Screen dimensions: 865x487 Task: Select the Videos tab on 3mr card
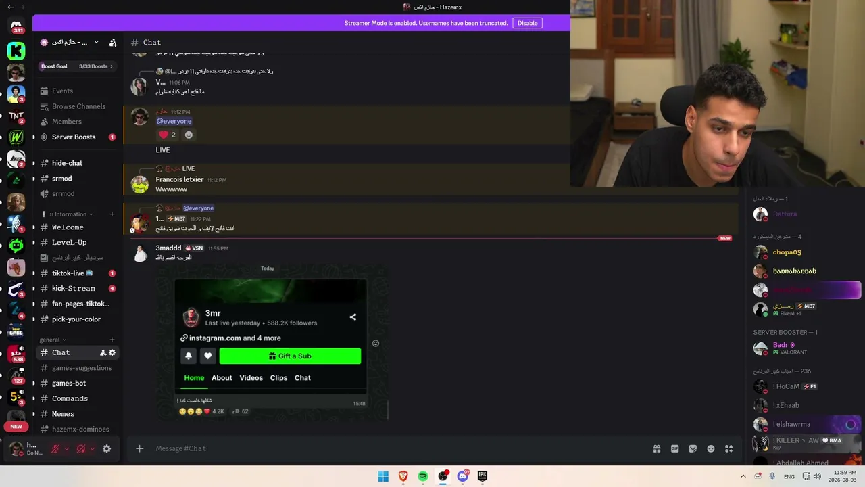[251, 378]
